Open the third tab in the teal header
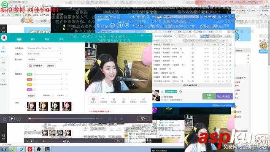Image resolution: width=270 pixels, height=152 pixels. click(x=47, y=39)
